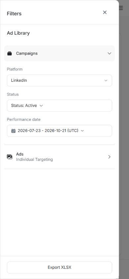
Task: Click the calendar icon in Performance date
Action: tap(13, 131)
